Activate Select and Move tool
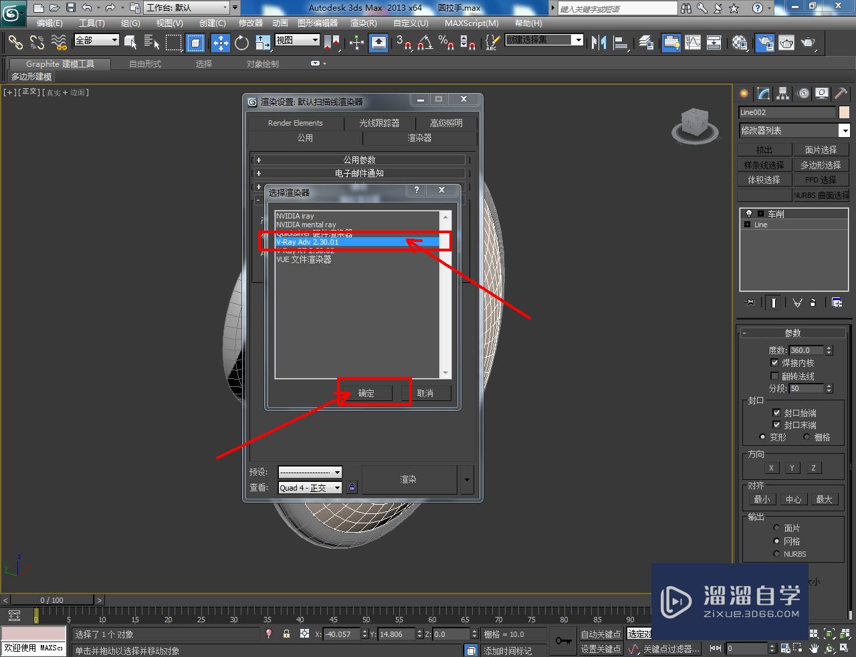The height and width of the screenshot is (657, 856). (x=220, y=43)
